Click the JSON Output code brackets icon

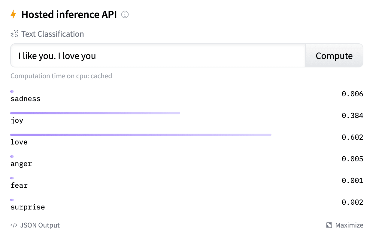14,225
